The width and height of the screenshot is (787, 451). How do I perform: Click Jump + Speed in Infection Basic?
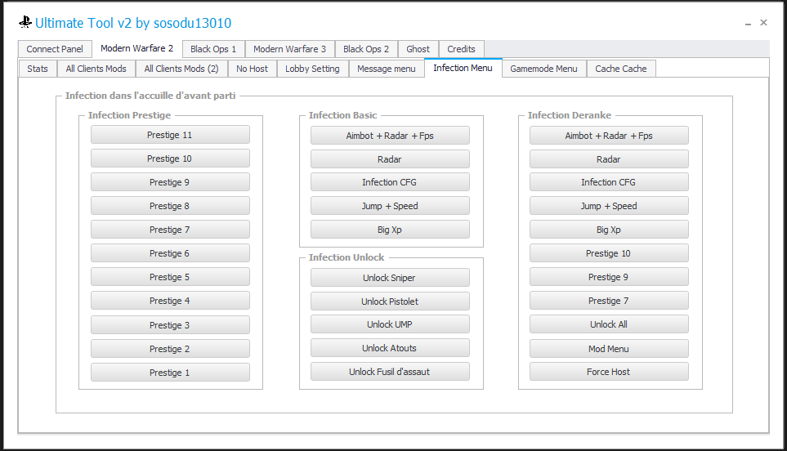390,206
